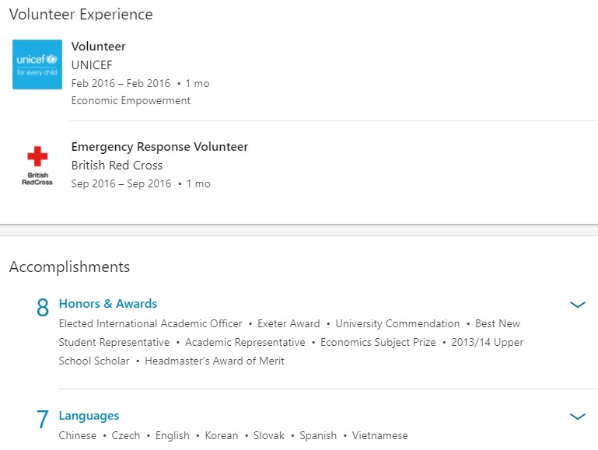This screenshot has height=450, width=598.
Task: Click the number 8 honors count
Action: 43,308
